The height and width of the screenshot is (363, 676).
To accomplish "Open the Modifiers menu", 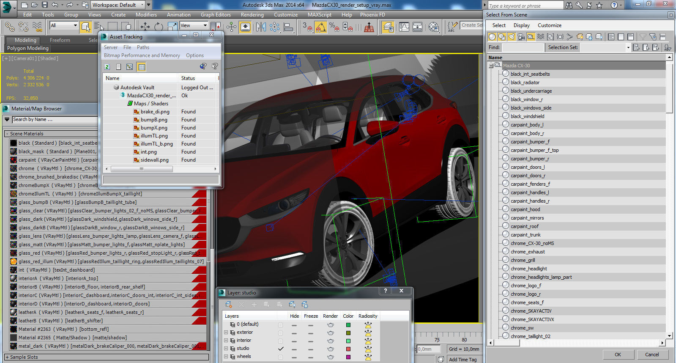I will (x=146, y=14).
